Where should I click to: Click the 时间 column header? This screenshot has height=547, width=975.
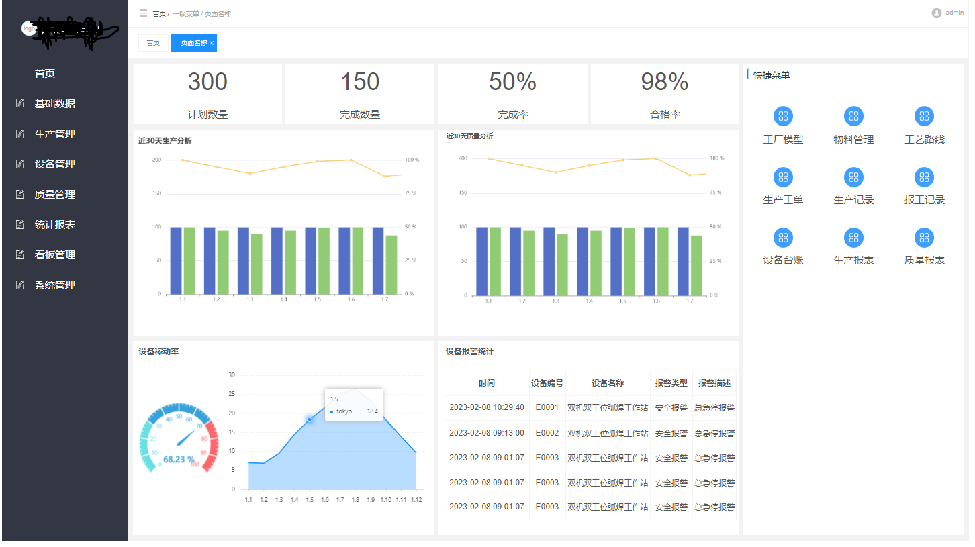click(487, 383)
